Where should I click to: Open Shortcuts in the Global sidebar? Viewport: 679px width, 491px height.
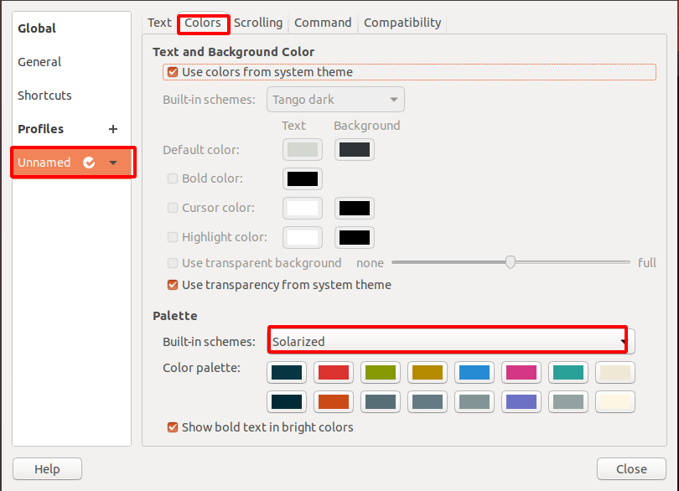pyautogui.click(x=44, y=96)
